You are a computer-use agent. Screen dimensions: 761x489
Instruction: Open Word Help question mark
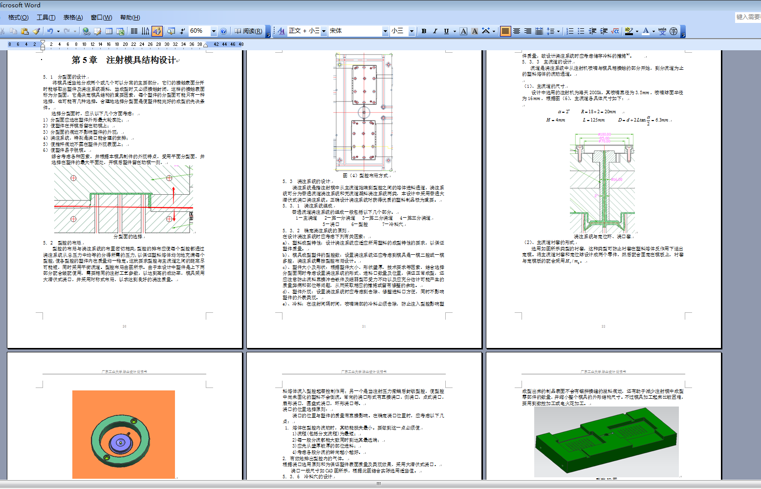click(x=223, y=31)
